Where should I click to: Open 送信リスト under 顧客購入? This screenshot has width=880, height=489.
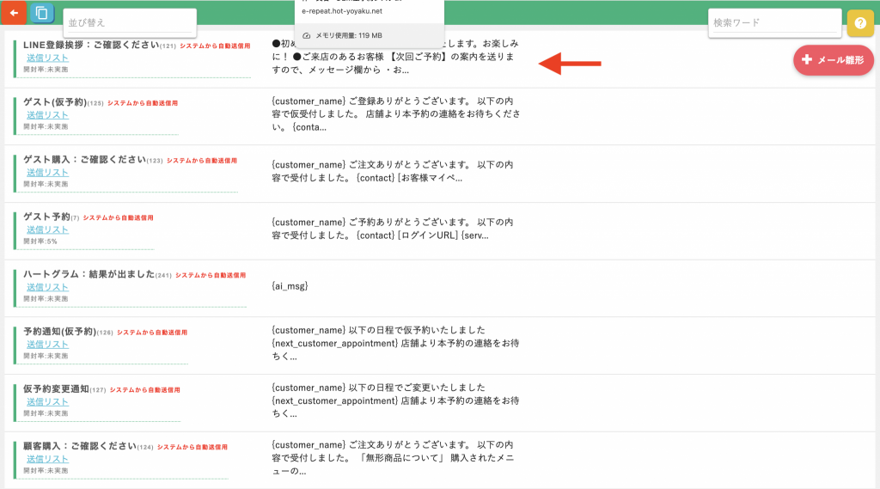(x=47, y=459)
